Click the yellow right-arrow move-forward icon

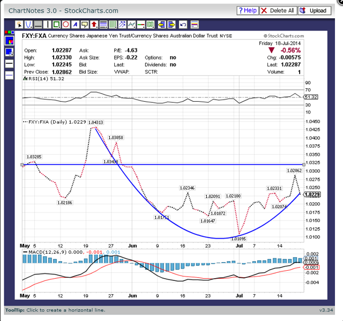pos(171,25)
